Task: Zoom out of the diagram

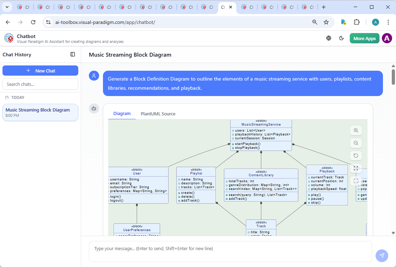Action: coord(356,143)
